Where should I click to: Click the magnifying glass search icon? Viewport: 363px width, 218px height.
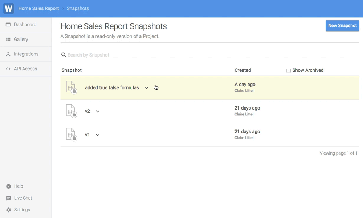point(64,55)
